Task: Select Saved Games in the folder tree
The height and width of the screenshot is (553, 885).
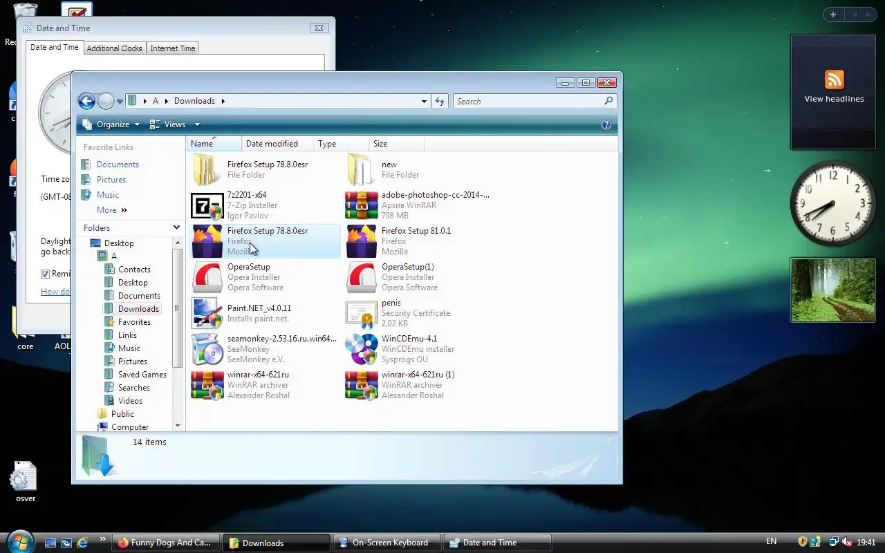Action: pos(142,375)
